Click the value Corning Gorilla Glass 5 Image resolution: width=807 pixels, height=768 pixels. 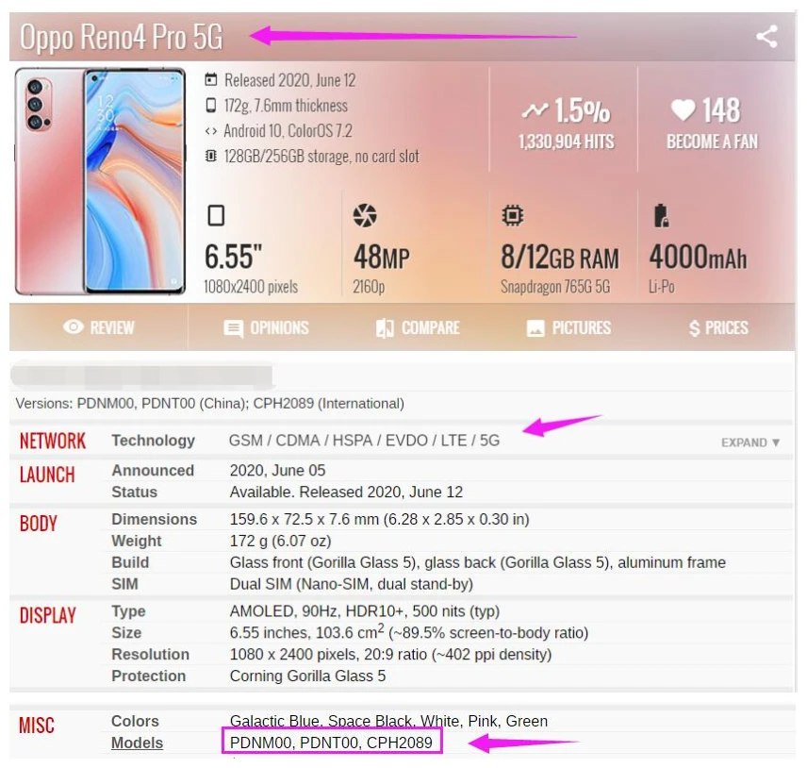pyautogui.click(x=307, y=676)
